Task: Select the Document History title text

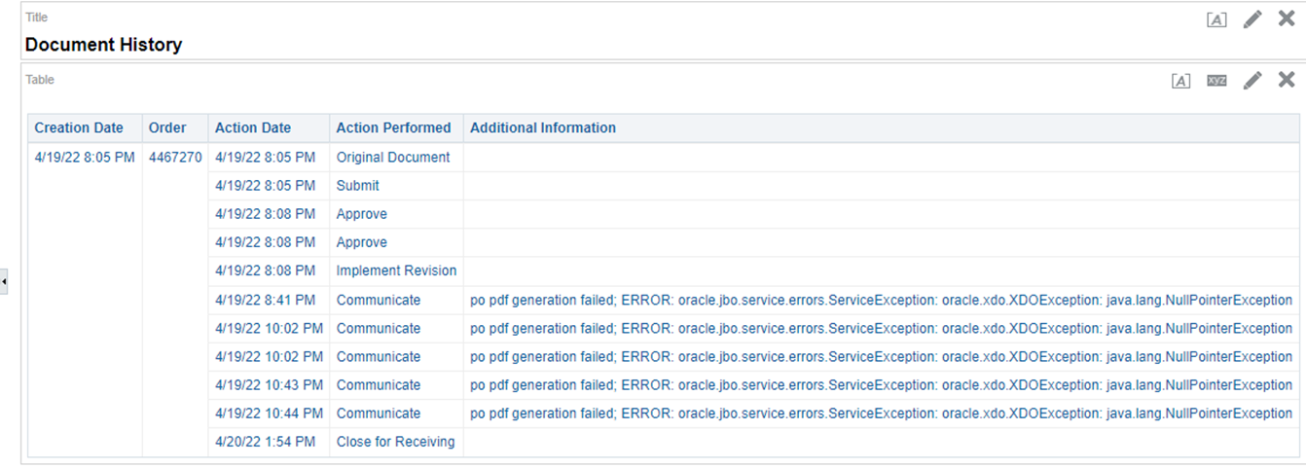Action: (103, 45)
